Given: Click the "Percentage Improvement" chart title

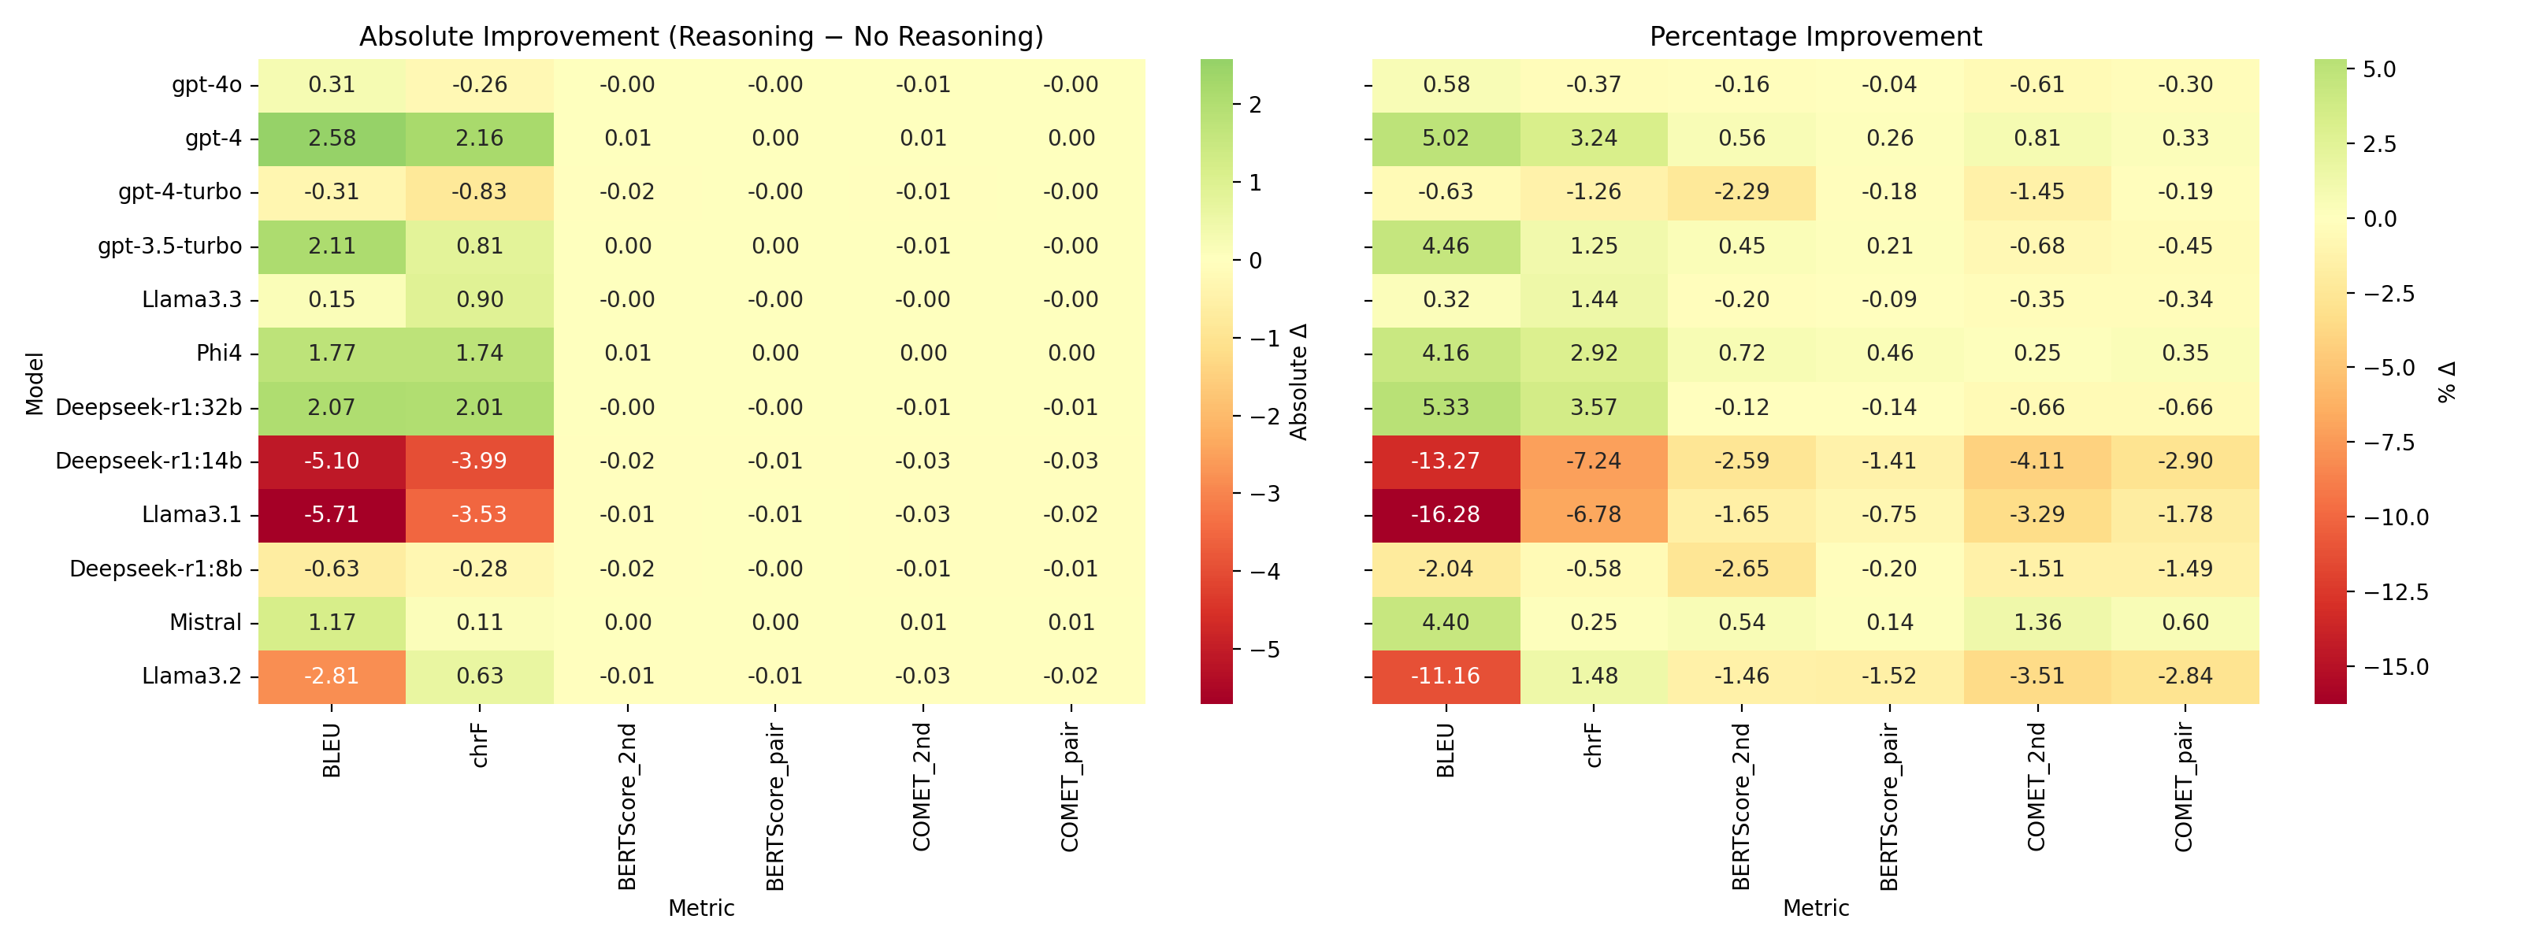Looking at the screenshot, I should coord(1814,36).
